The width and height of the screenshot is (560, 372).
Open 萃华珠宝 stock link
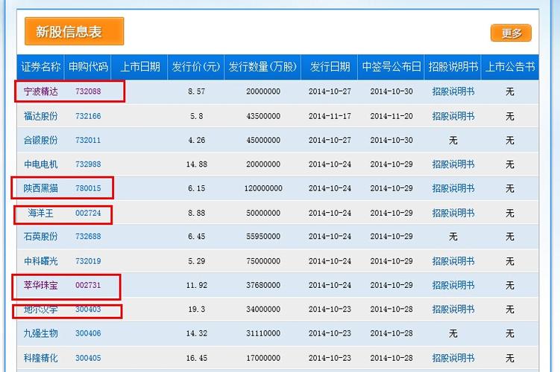pos(41,285)
